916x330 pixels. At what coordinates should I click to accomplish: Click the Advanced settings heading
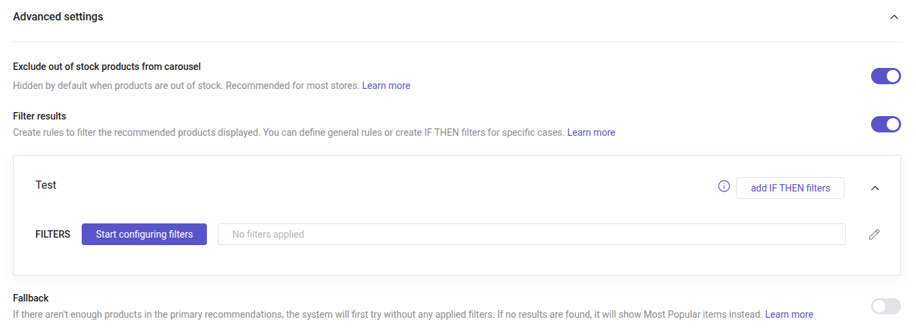58,16
